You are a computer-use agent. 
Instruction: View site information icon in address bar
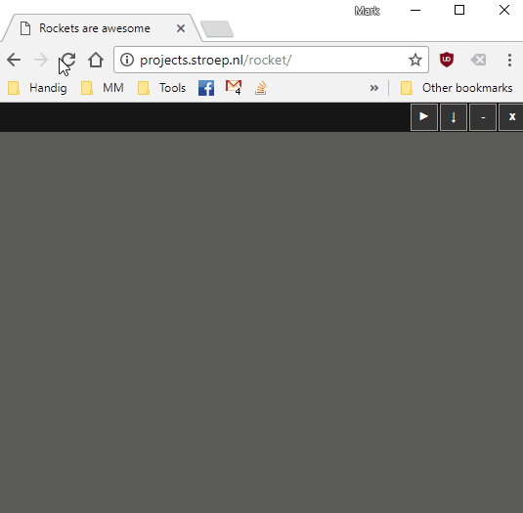[127, 60]
